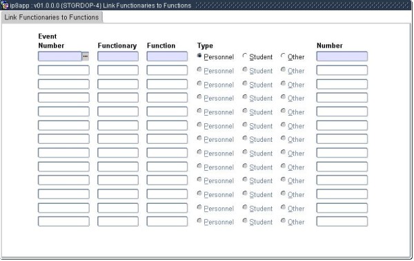Click the second row Functionary field

pyautogui.click(x=118, y=70)
